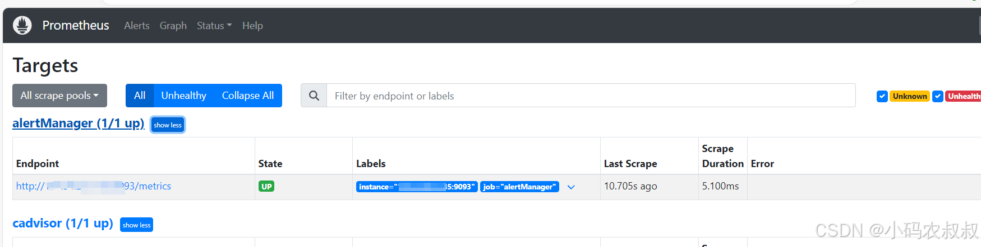Click the Prometheus flame logo icon
981x247 pixels.
click(x=22, y=25)
